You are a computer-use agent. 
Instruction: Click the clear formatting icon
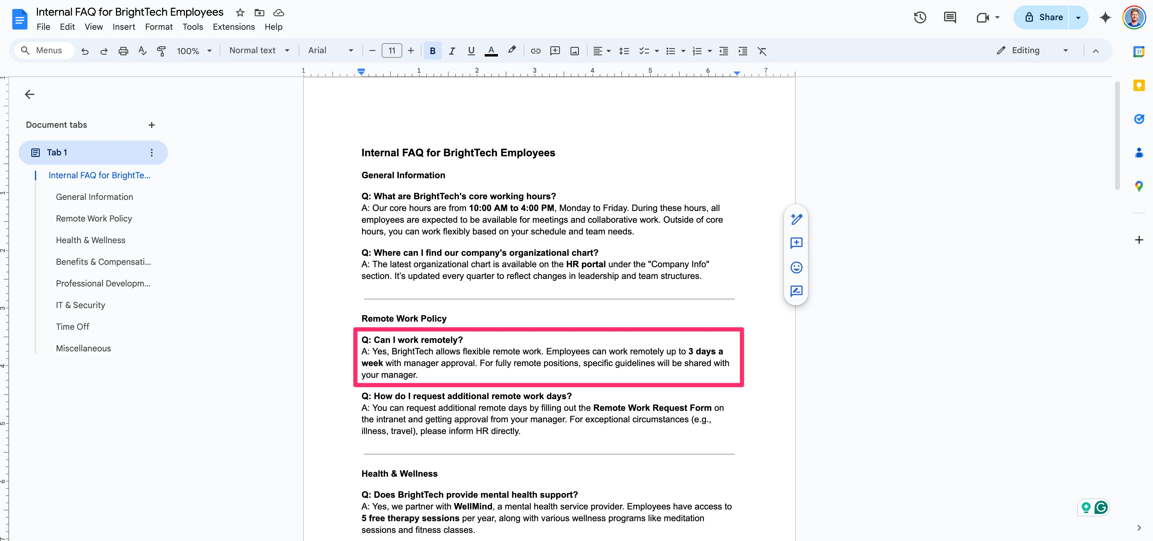point(762,51)
